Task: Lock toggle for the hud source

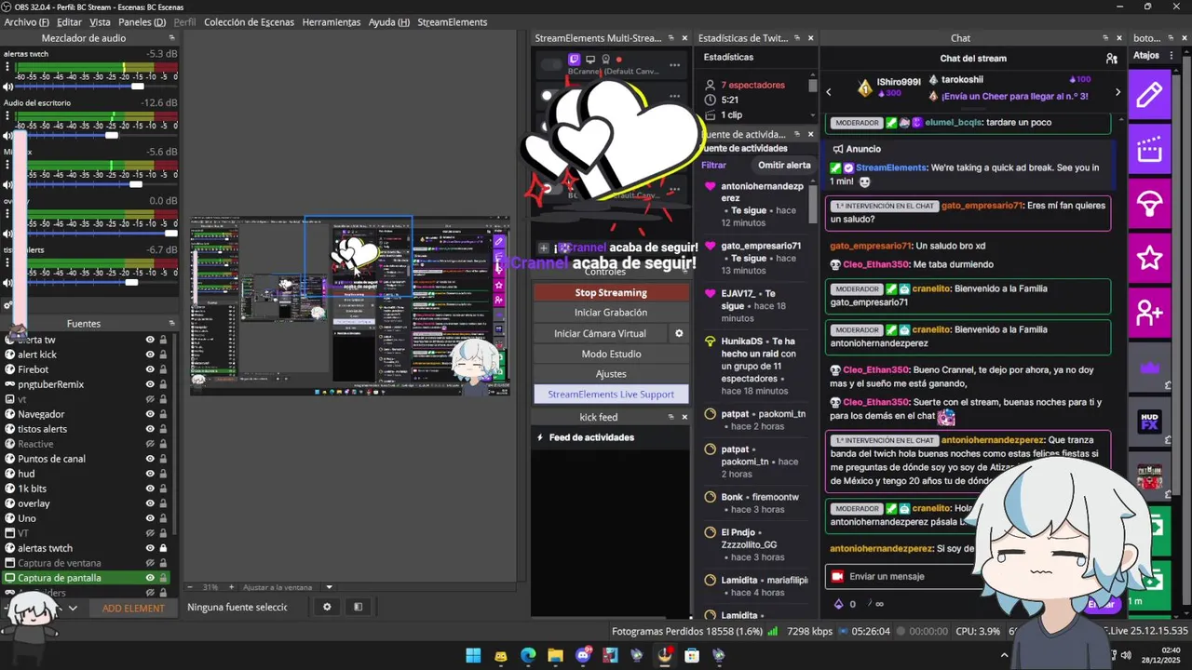Action: pos(163,474)
